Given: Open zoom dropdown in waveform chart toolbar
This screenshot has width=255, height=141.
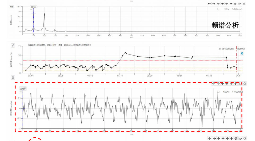Looking at the screenshot, I should 240,84.
